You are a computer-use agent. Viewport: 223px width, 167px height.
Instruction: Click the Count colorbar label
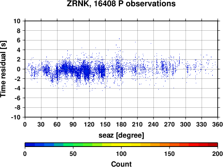(x=121, y=164)
